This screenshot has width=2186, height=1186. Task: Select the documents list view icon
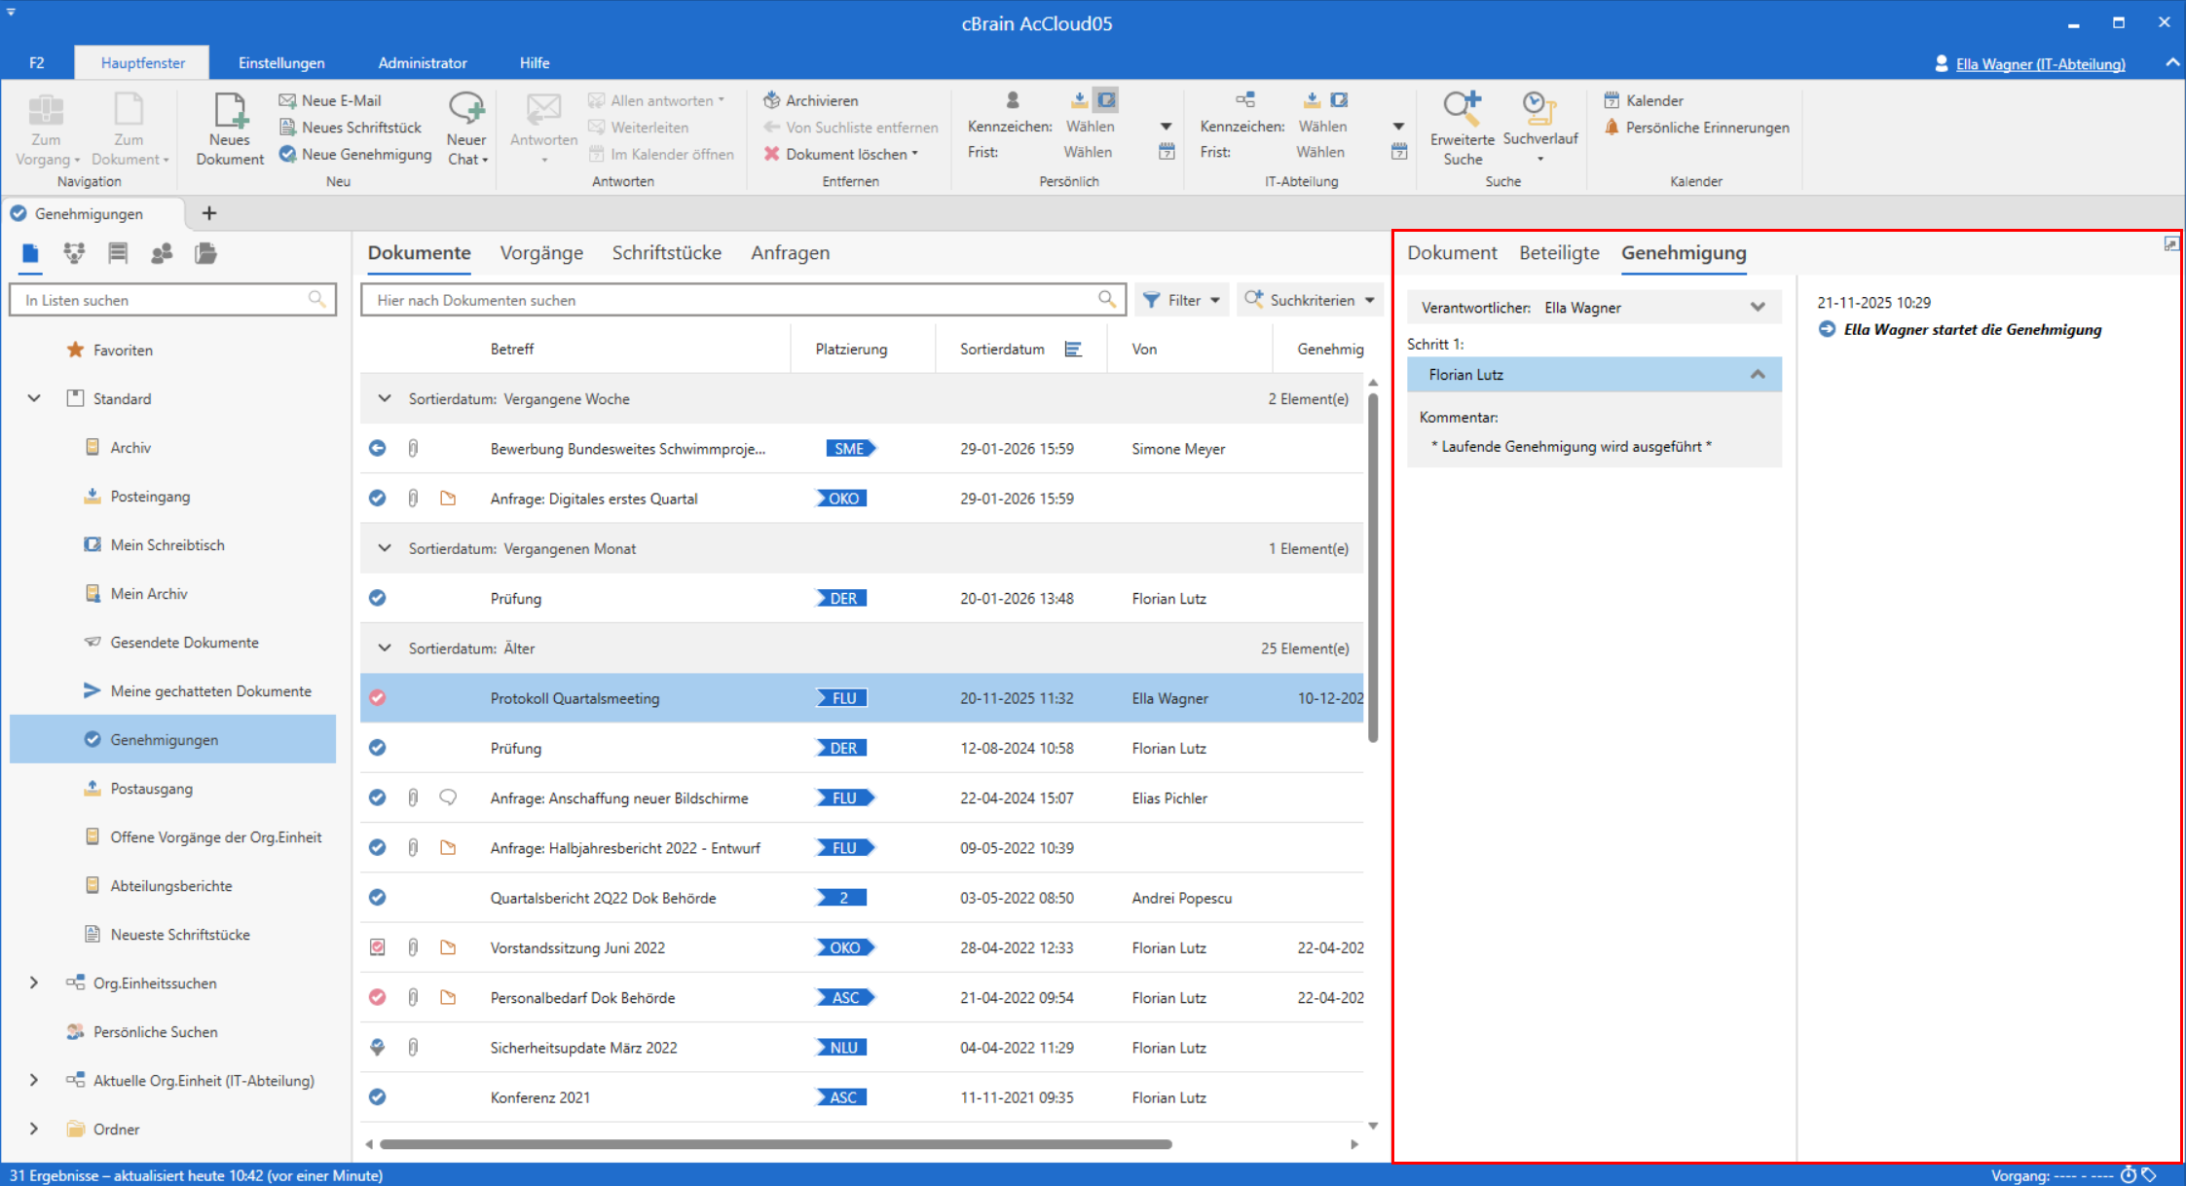point(30,254)
